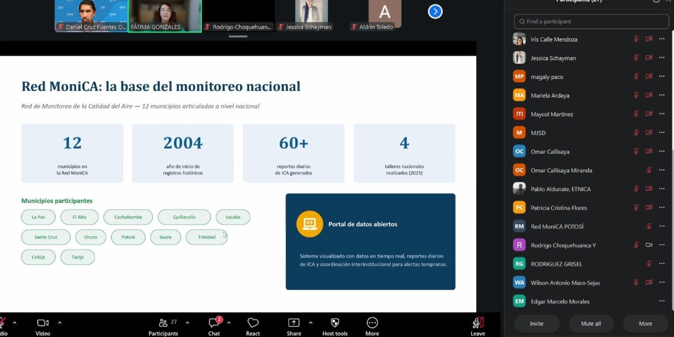674x337 pixels.
Task: Toggle Maycol Martinez's muted microphone icon
Action: [636, 114]
